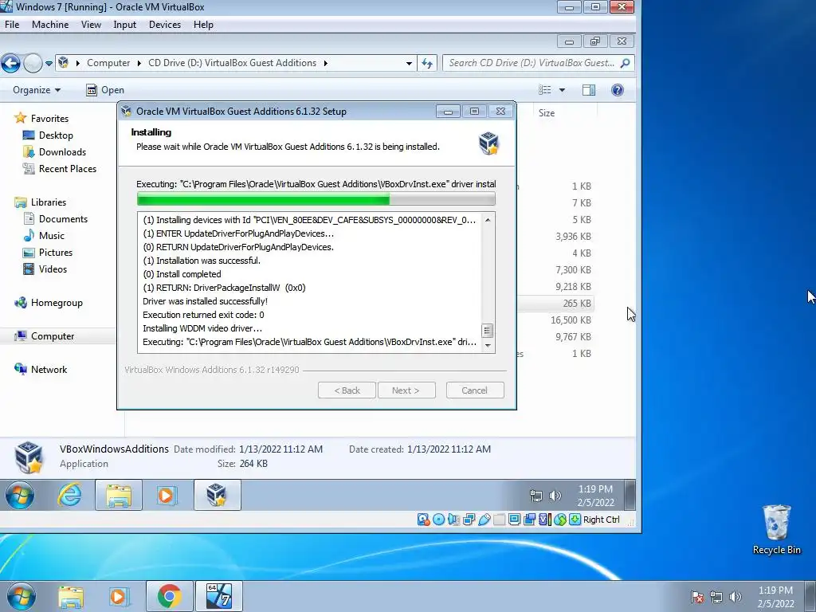The height and width of the screenshot is (612, 816).
Task: Click the log scroll down arrow
Action: pyautogui.click(x=488, y=346)
